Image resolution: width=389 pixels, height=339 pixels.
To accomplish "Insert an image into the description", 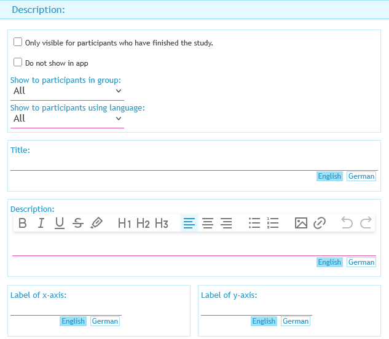I will tap(301, 224).
